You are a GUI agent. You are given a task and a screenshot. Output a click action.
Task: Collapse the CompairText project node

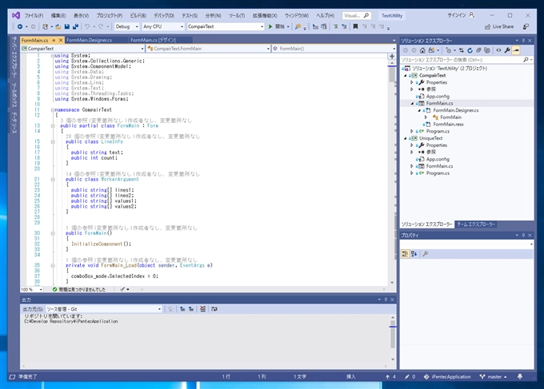pyautogui.click(x=405, y=75)
